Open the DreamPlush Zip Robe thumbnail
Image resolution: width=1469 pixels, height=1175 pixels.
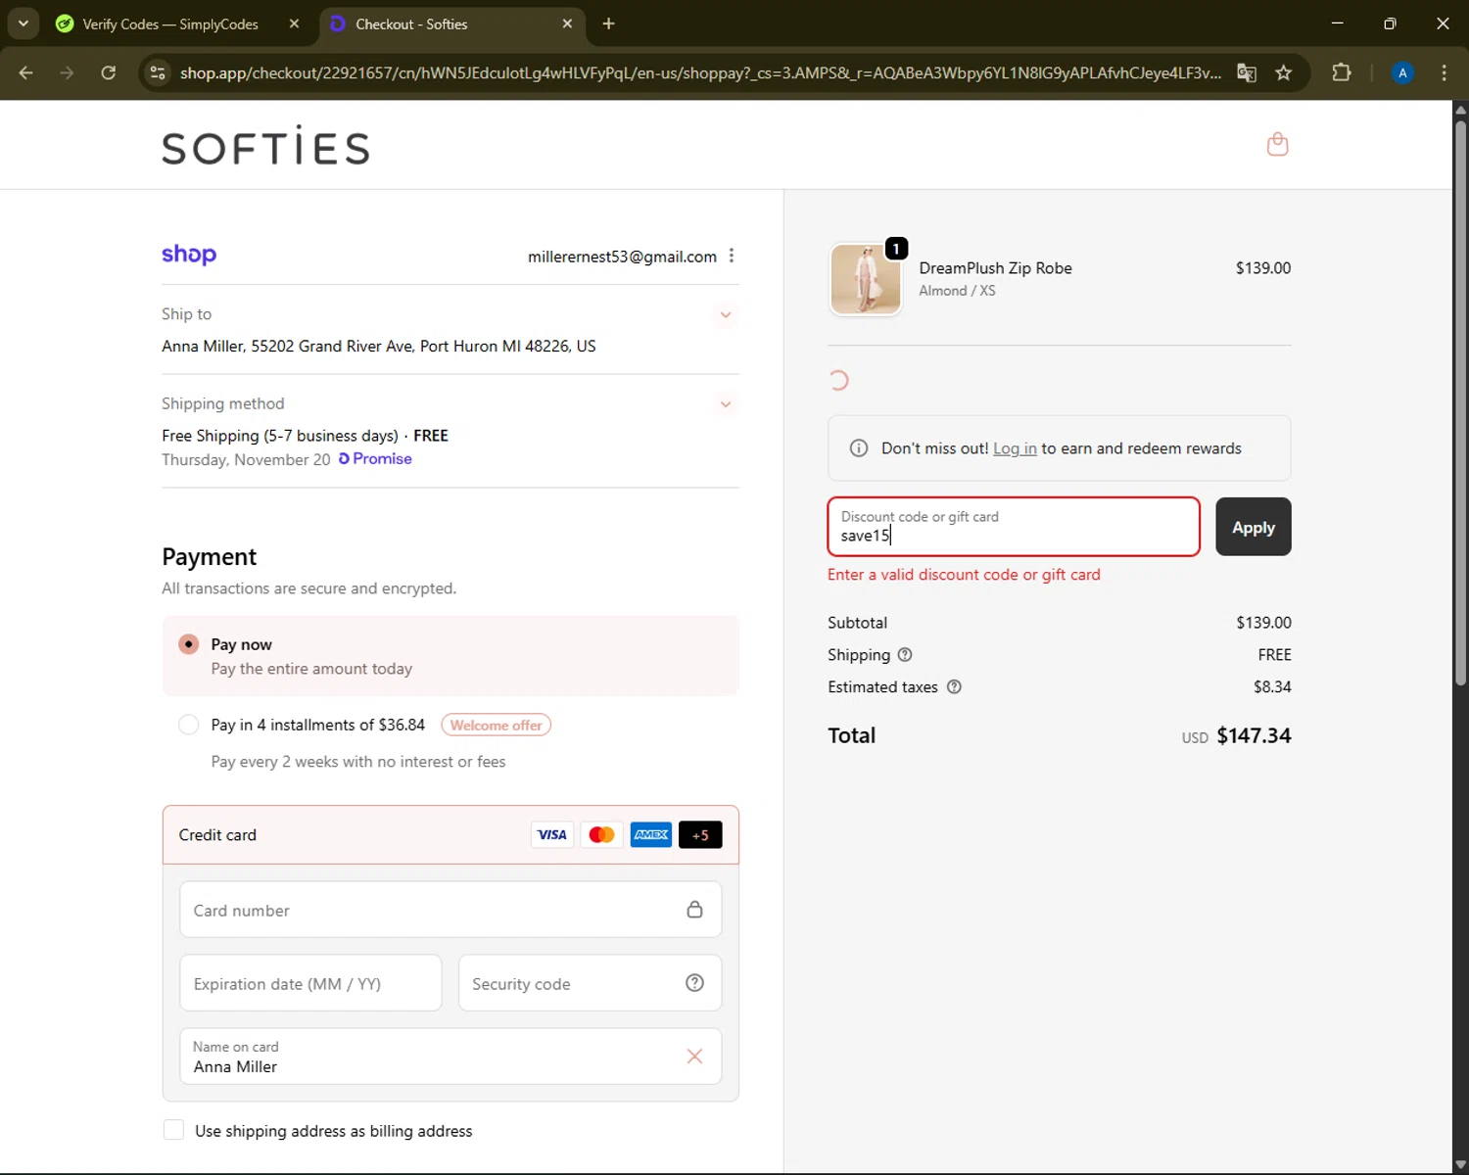click(x=866, y=280)
